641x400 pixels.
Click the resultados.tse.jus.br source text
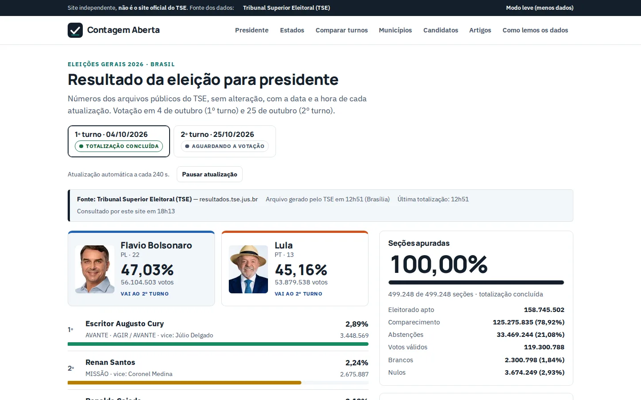coord(229,199)
